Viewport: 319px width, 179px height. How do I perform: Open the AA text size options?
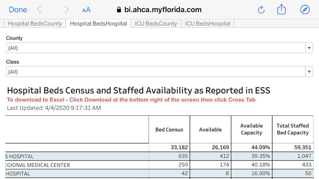click(x=86, y=10)
